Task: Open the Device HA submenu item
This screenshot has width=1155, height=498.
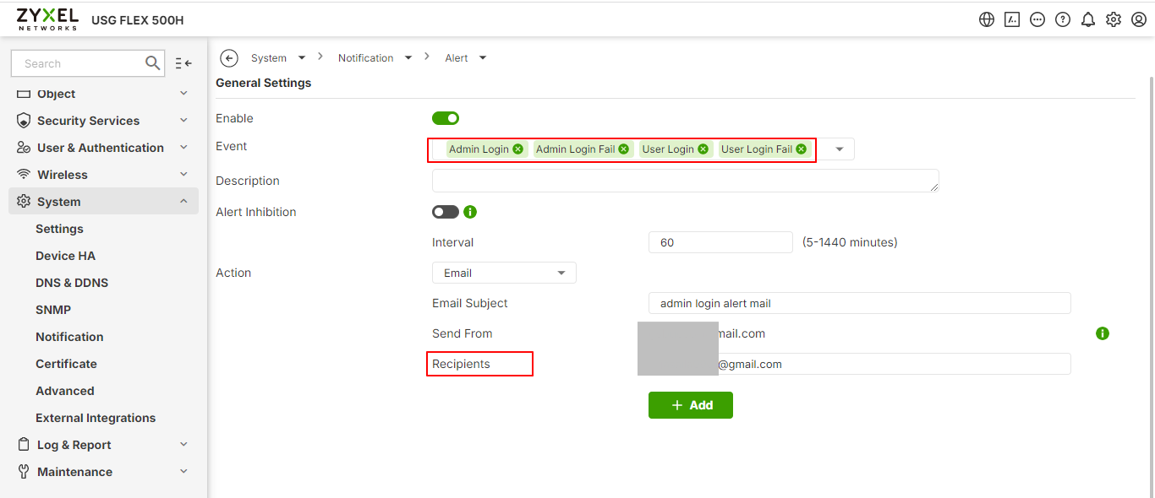Action: tap(65, 256)
